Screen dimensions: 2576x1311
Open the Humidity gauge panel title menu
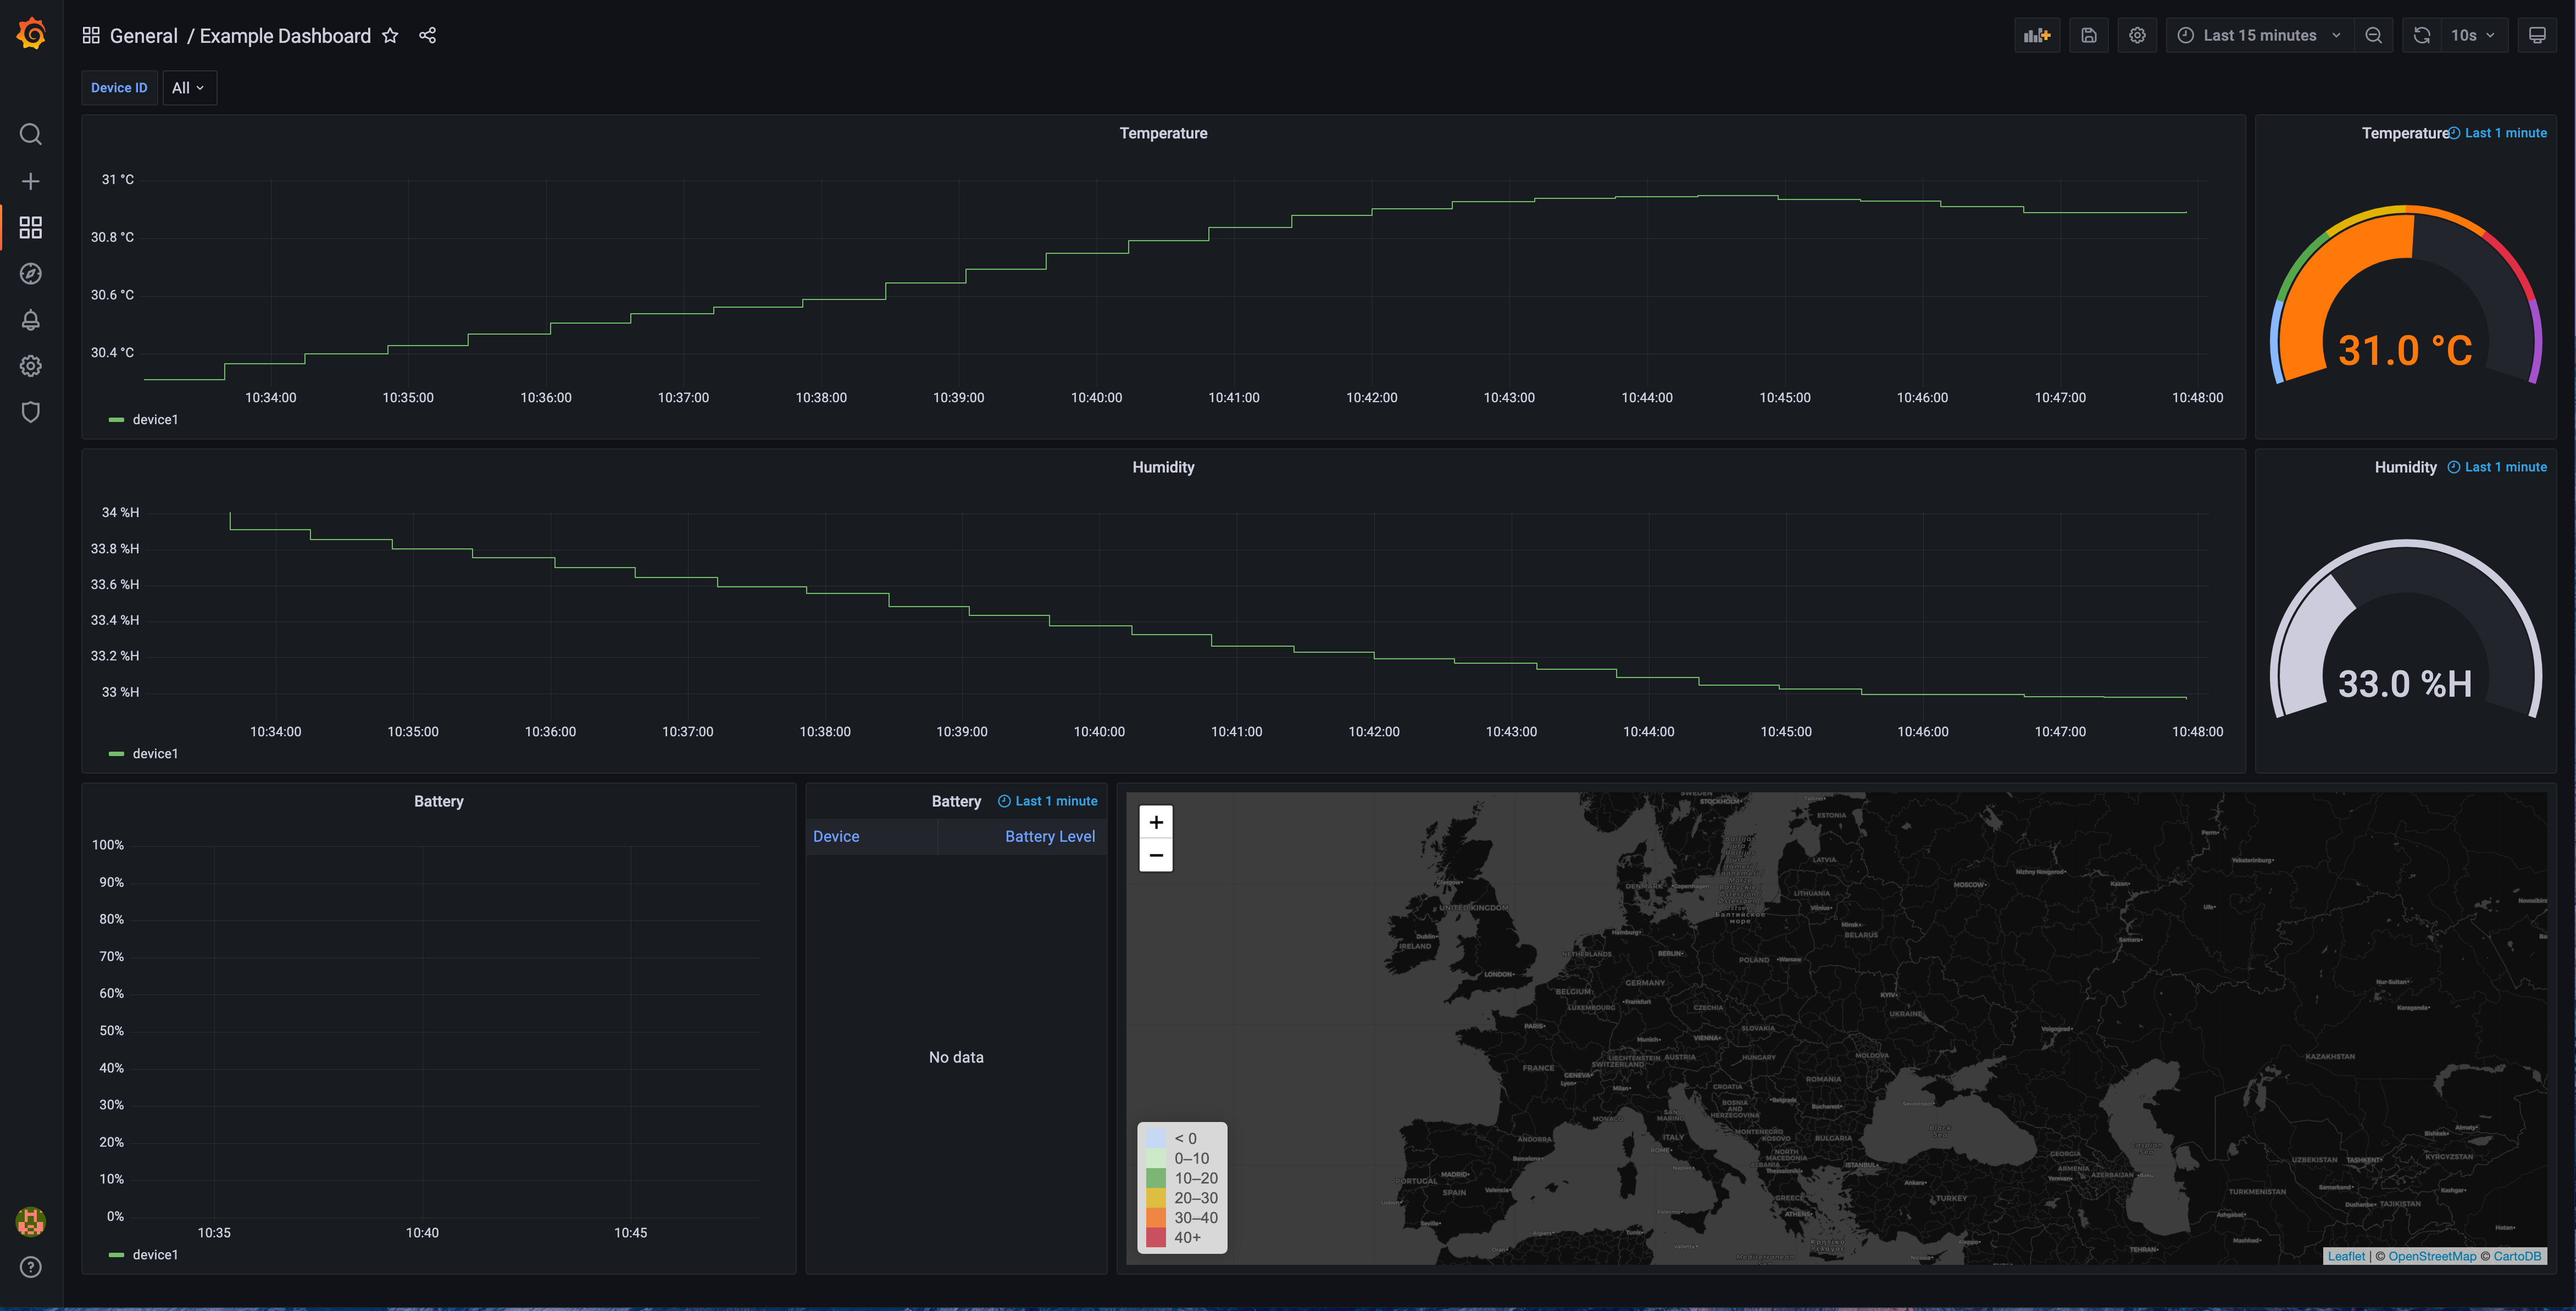(2405, 467)
